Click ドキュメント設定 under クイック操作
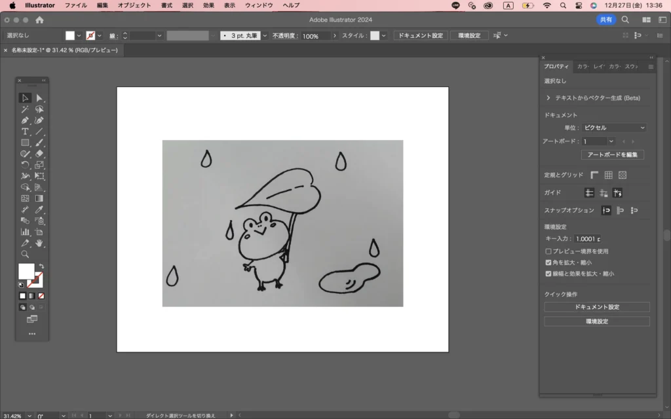The image size is (671, 419). (x=596, y=307)
